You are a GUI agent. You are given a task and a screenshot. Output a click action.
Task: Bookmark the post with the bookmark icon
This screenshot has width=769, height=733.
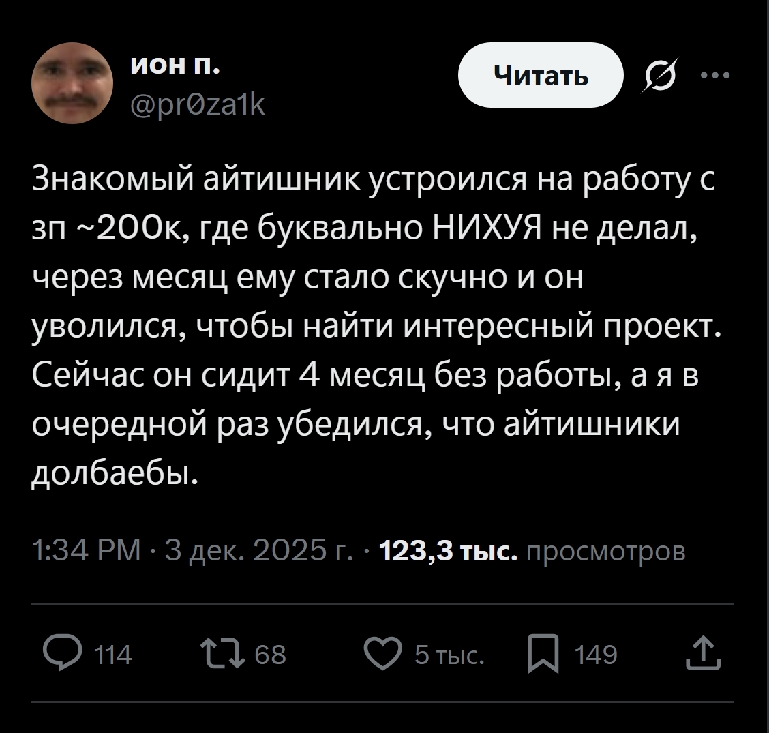(543, 654)
